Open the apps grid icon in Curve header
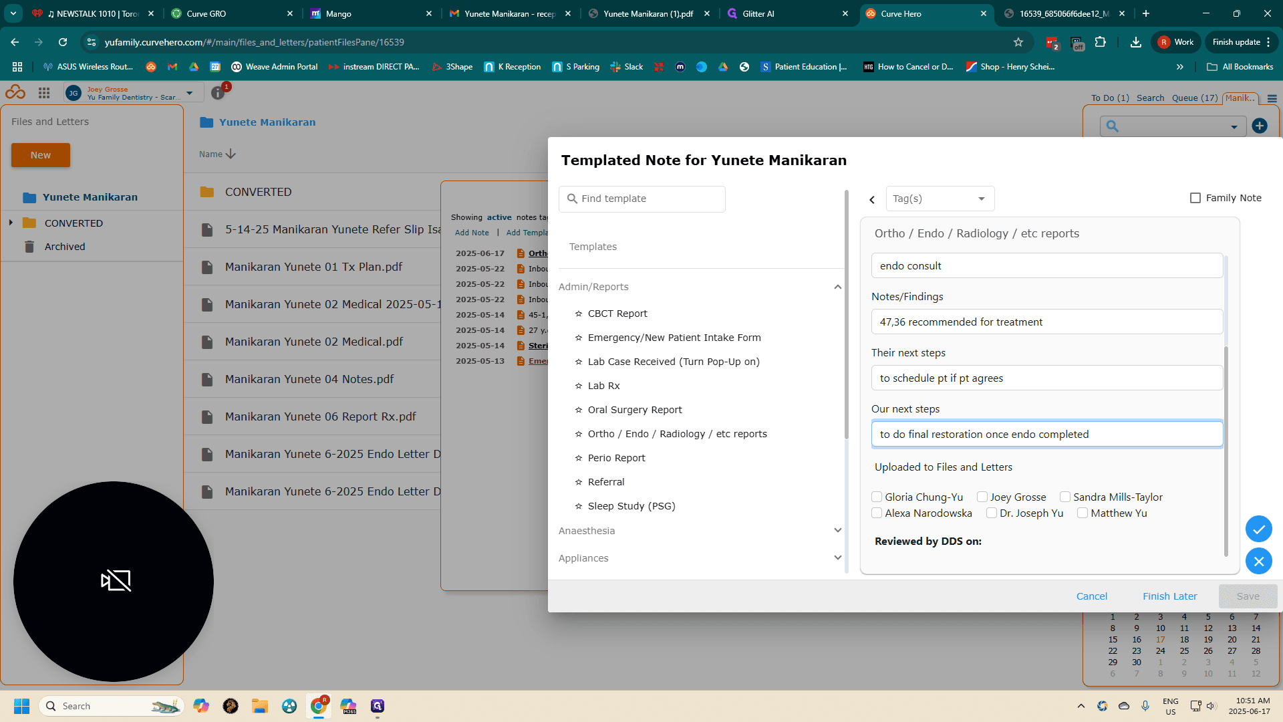This screenshot has height=722, width=1283. click(x=44, y=93)
